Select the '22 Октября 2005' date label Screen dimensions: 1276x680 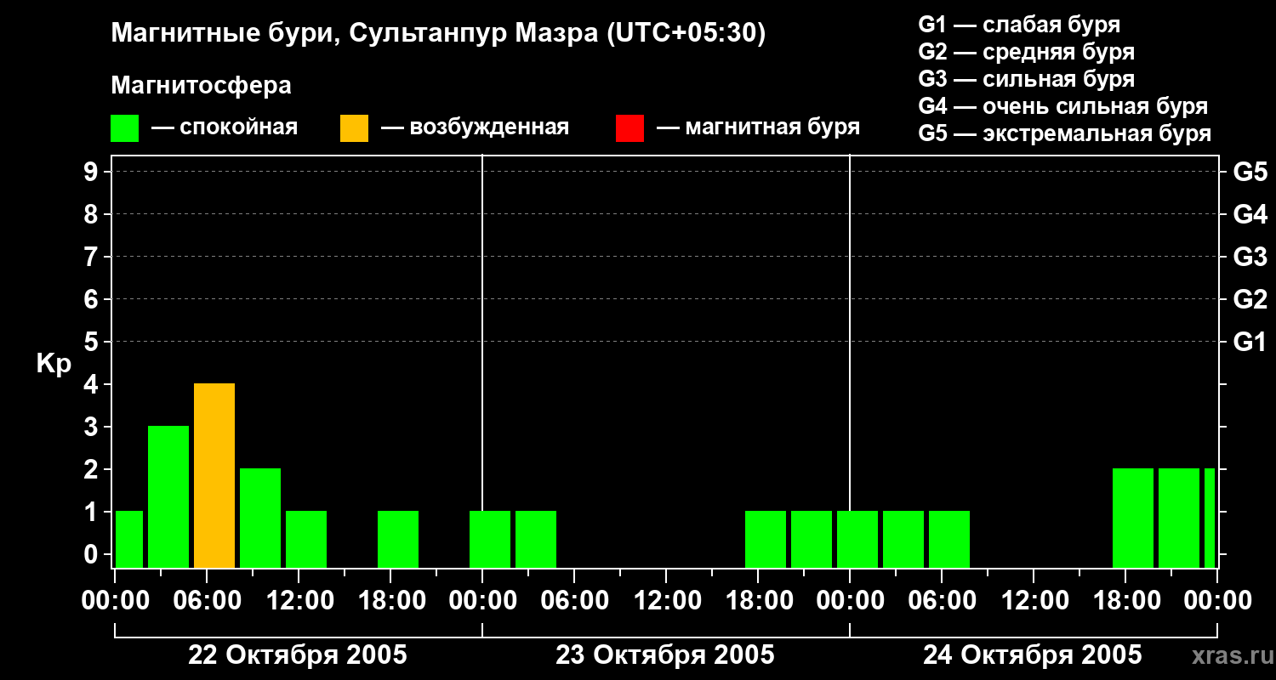pyautogui.click(x=297, y=655)
